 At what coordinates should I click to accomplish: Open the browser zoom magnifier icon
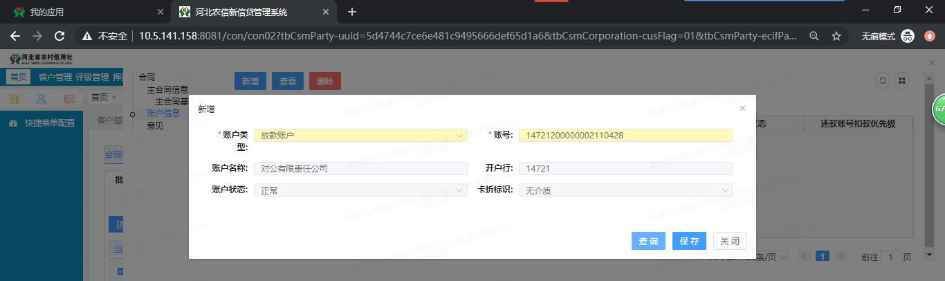tap(814, 36)
